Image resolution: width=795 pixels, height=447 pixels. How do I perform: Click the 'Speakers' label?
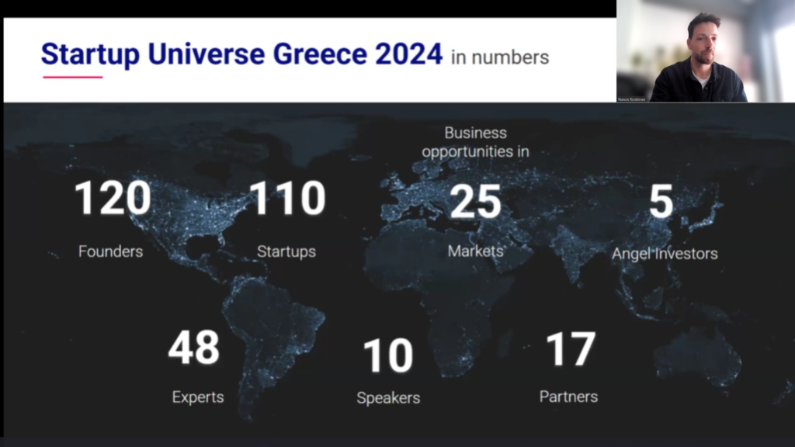(388, 398)
